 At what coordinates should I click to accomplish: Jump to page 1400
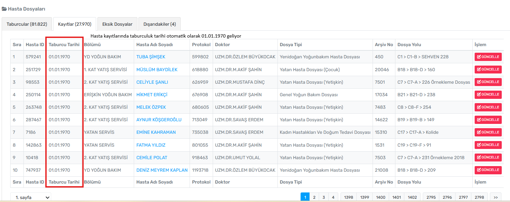pyautogui.click(x=381, y=197)
